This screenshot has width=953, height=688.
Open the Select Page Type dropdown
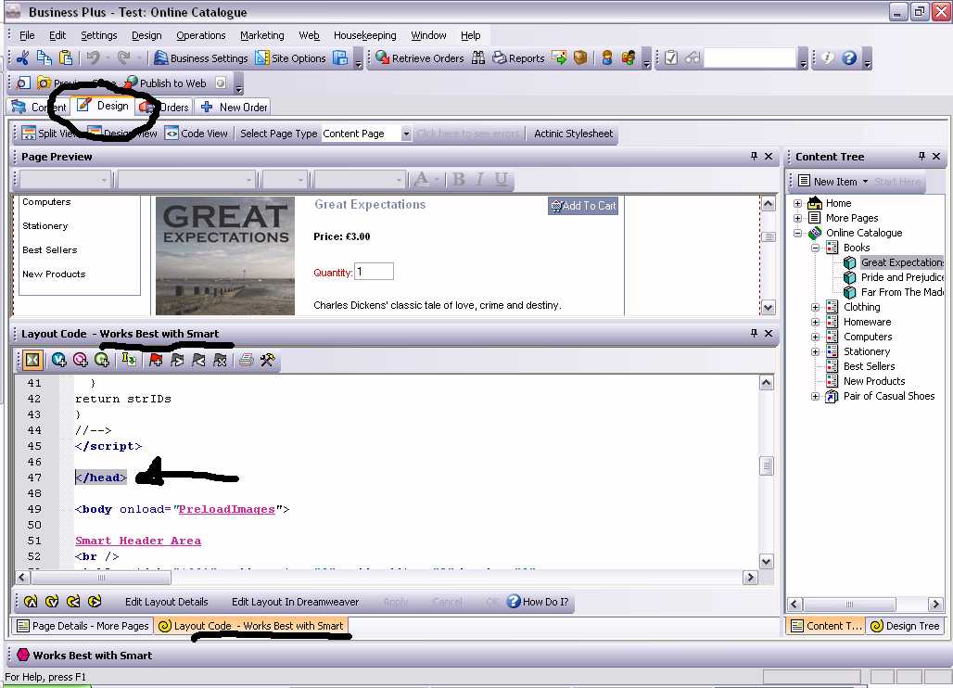(x=406, y=134)
